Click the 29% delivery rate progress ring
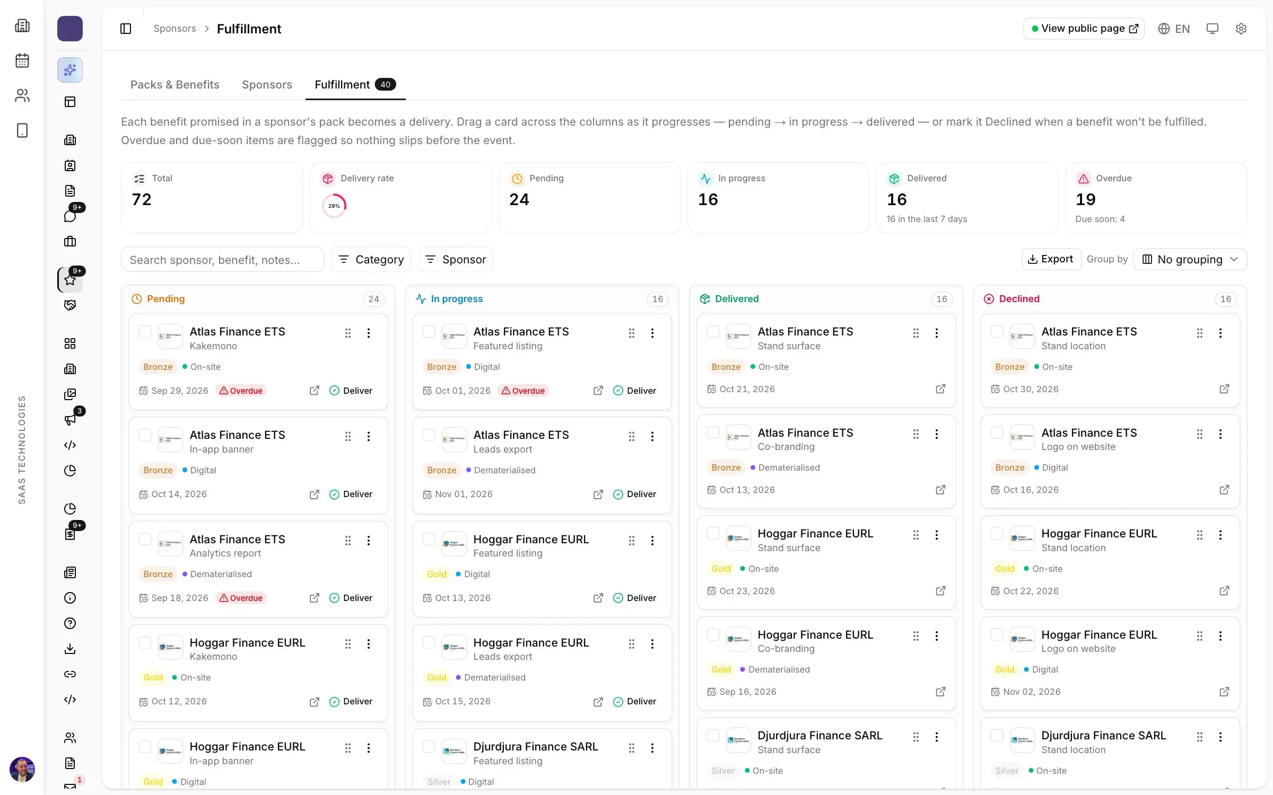 coord(334,206)
